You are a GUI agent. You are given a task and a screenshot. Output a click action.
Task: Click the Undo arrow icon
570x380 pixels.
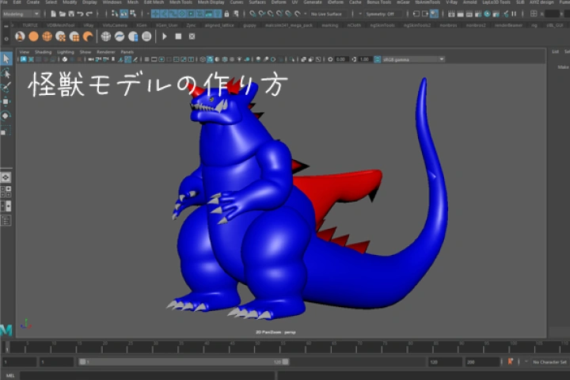coord(80,14)
